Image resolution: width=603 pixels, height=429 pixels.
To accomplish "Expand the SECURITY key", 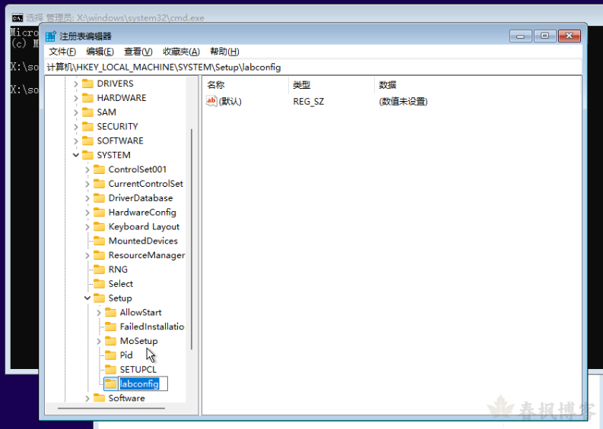I will pos(76,126).
